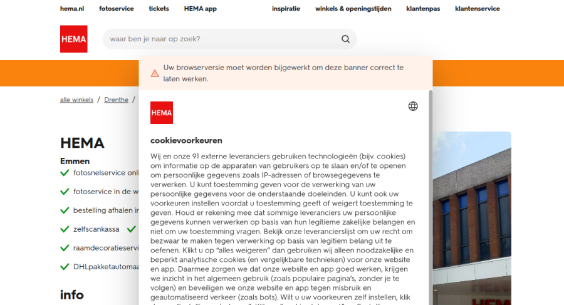
Task: Click checkmark beside DHLpakketautomaat
Action: click(x=65, y=267)
